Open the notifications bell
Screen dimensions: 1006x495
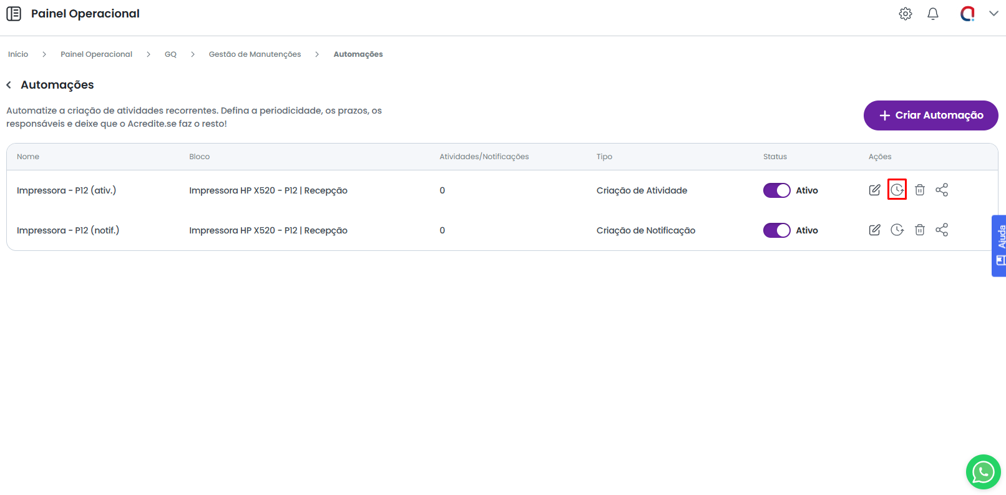tap(932, 14)
